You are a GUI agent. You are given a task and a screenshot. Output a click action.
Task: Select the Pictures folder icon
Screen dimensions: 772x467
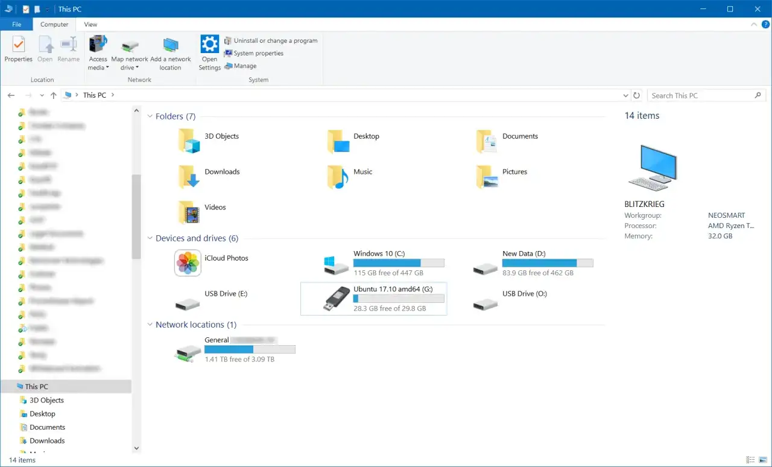(487, 176)
